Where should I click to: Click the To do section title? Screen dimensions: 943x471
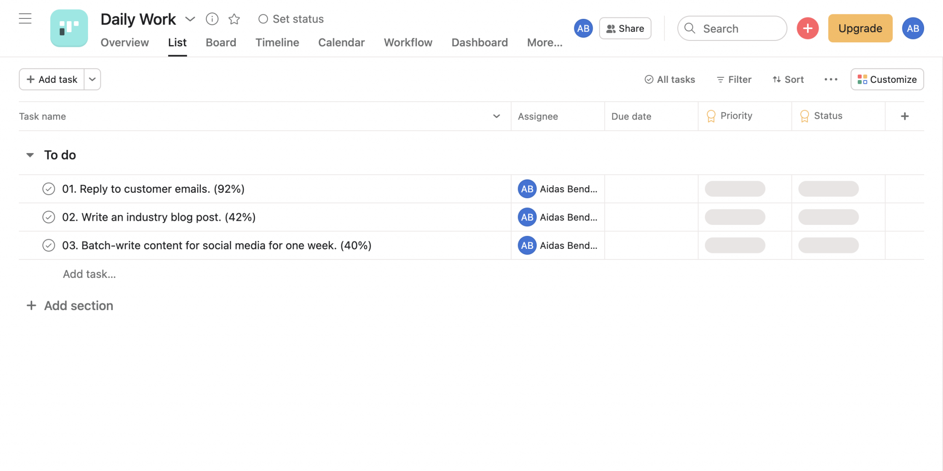60,155
